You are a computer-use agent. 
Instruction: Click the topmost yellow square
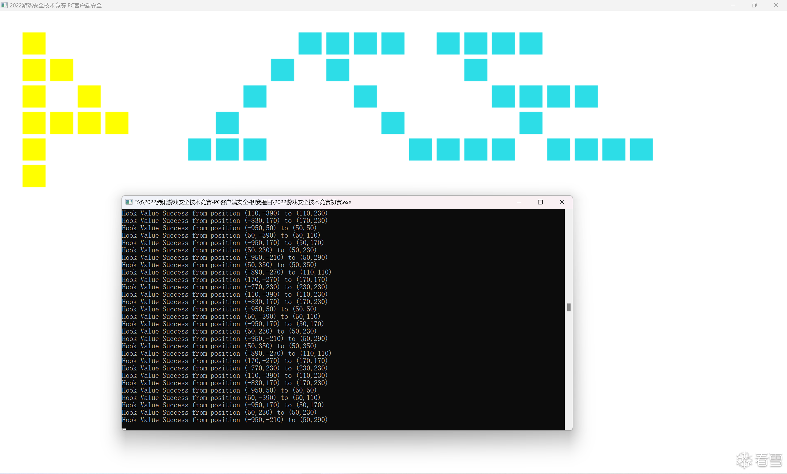tap(34, 43)
